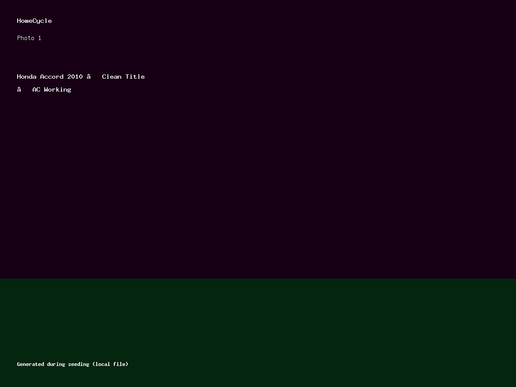Click the word Photo in the label
516x387 pixels.
click(x=26, y=38)
